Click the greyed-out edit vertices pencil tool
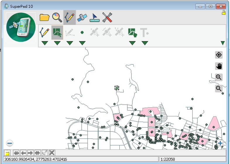 click(x=70, y=32)
